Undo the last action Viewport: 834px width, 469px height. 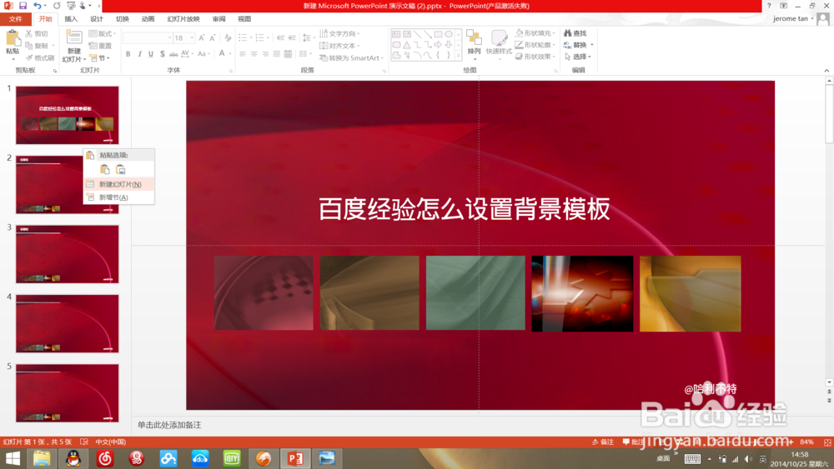coord(37,6)
